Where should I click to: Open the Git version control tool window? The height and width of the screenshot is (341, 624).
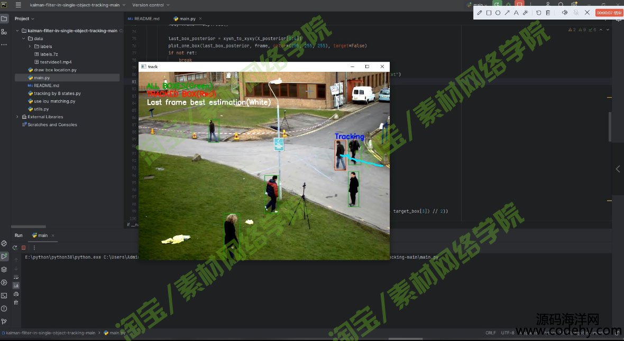click(4, 321)
